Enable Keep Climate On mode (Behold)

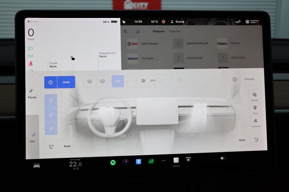click(x=255, y=97)
